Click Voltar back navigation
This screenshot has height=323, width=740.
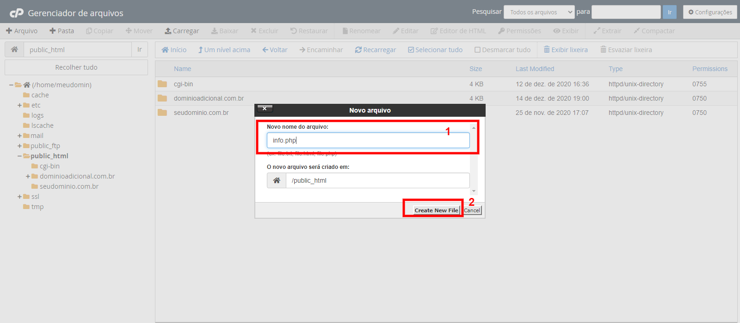coord(275,50)
